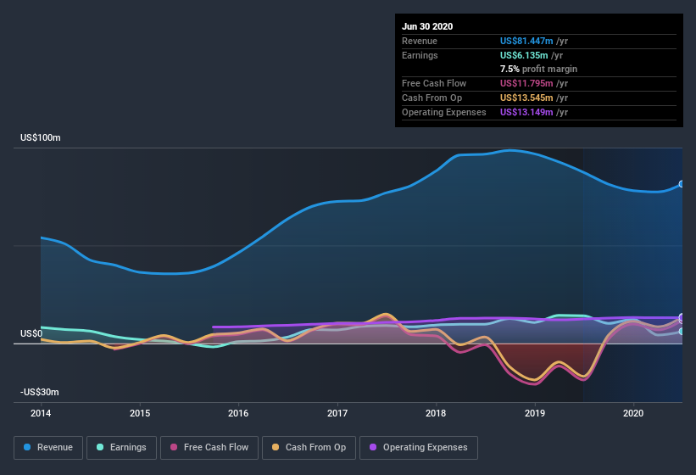This screenshot has width=696, height=475.
Task: Click the teal Earnings end-point marker
Action: click(682, 331)
